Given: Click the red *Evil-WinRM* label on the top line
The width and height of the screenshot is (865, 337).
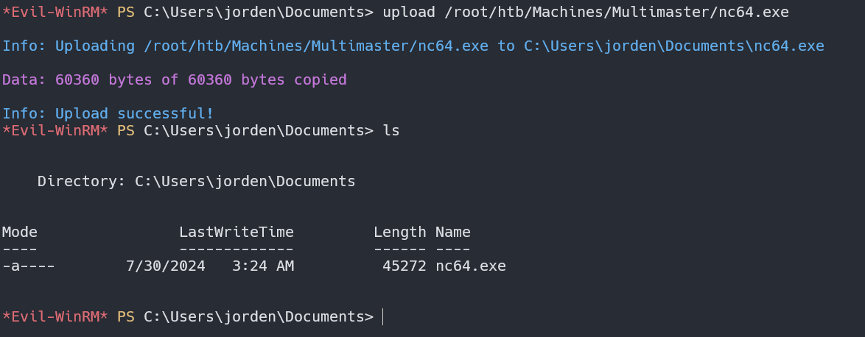Looking at the screenshot, I should (55, 12).
